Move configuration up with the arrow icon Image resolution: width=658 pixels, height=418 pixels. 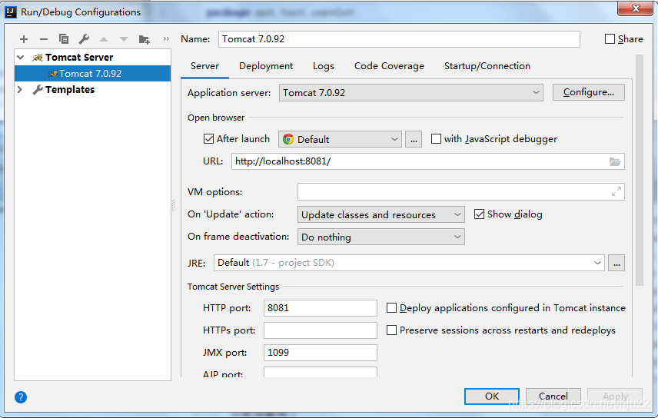(104, 39)
